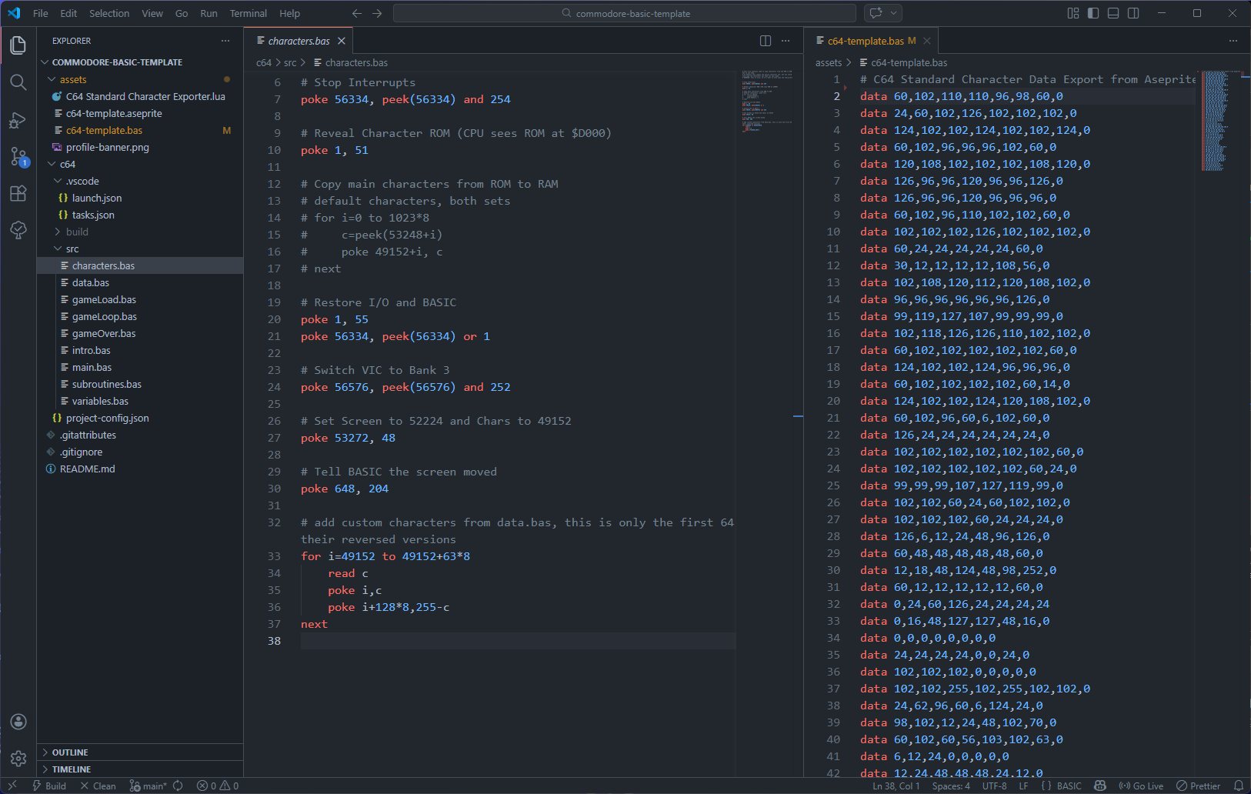Open the Terminal menu

248,13
